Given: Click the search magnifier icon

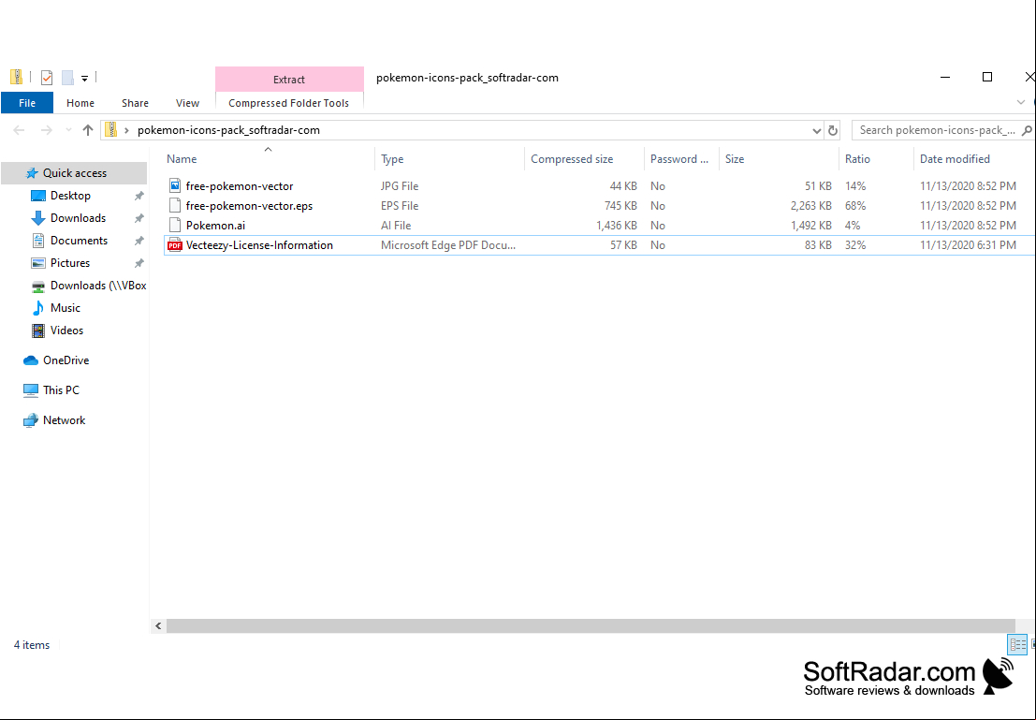Looking at the screenshot, I should coord(1027,130).
